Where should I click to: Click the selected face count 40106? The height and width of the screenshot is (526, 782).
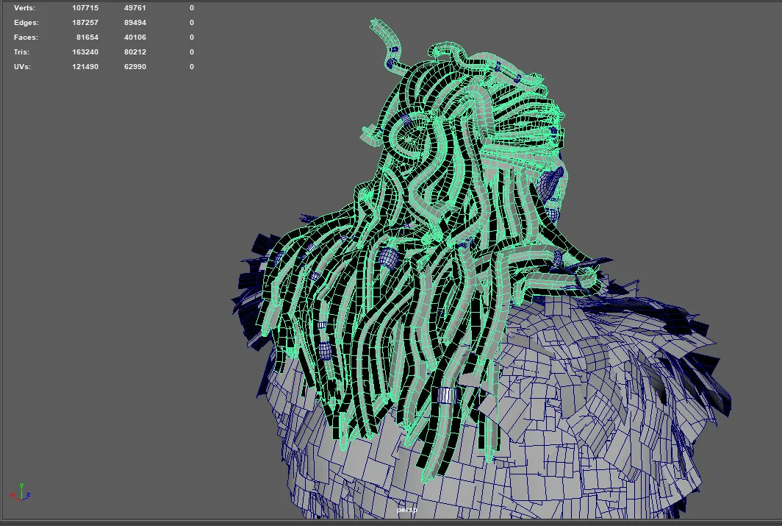[x=134, y=37]
